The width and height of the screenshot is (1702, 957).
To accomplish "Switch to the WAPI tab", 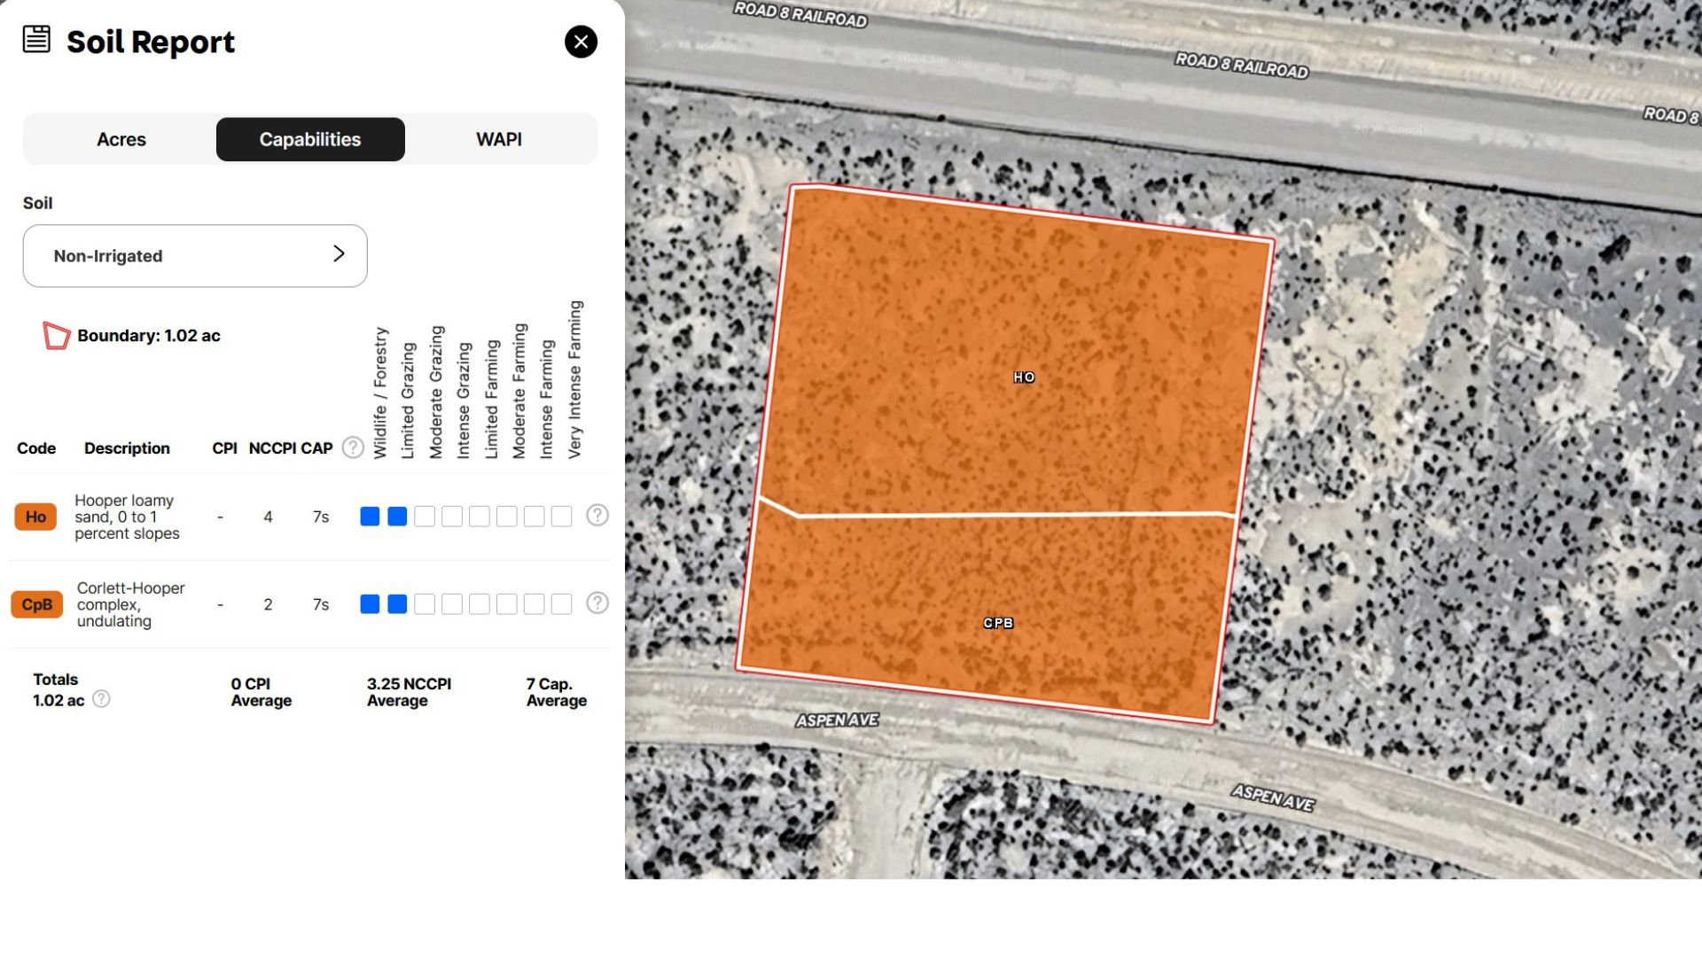I will (x=499, y=139).
